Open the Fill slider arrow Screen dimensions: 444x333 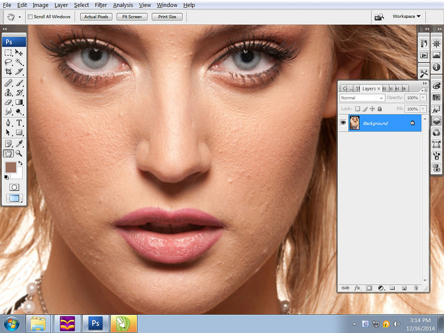[x=423, y=109]
